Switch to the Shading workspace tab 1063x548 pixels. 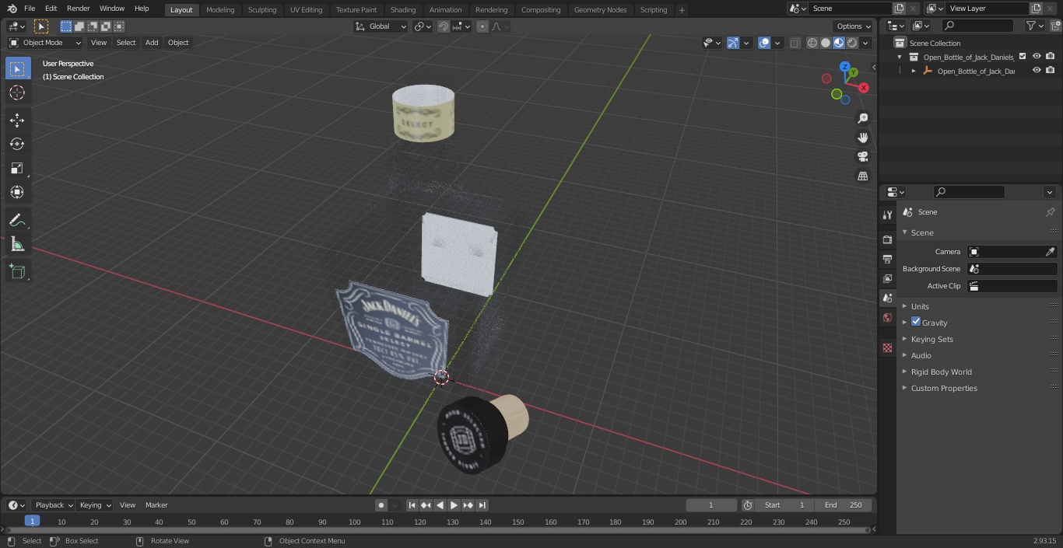tap(403, 10)
